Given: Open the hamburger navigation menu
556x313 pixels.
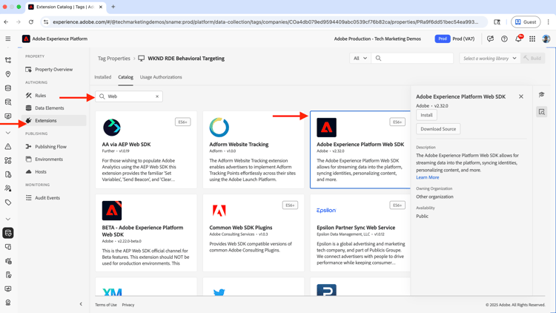Looking at the screenshot, I should 8,39.
